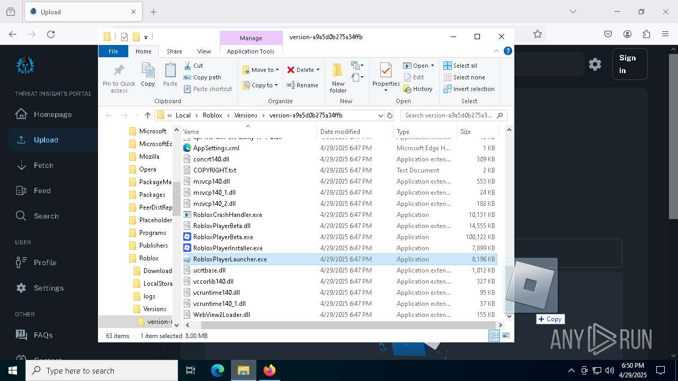The height and width of the screenshot is (381, 678).
Task: Click Select none in ribbon
Action: 464,77
